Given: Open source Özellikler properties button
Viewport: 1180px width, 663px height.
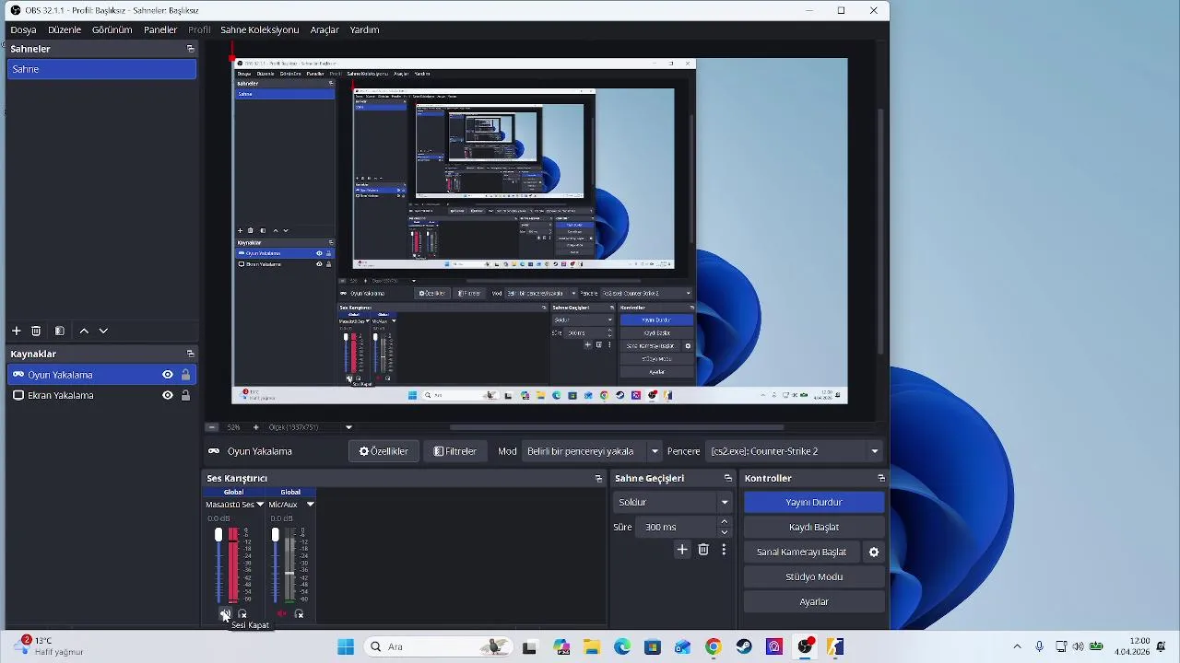Looking at the screenshot, I should coord(383,451).
